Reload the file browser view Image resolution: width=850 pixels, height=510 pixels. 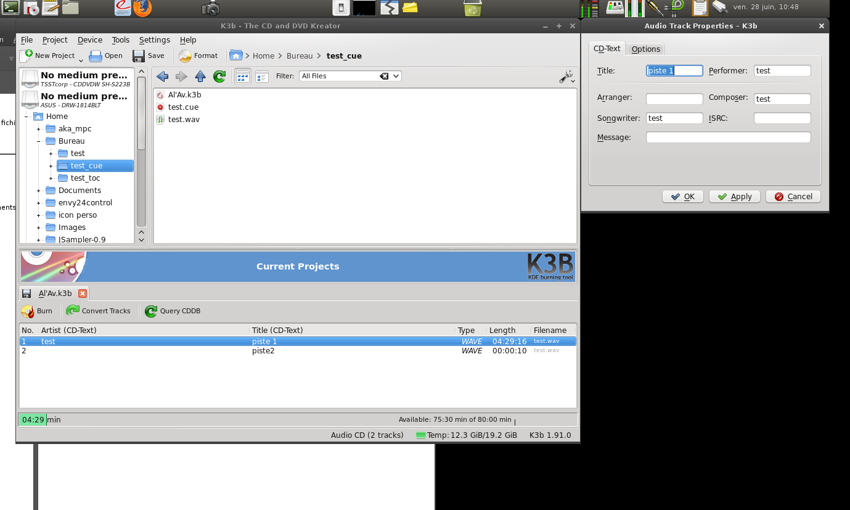click(219, 76)
